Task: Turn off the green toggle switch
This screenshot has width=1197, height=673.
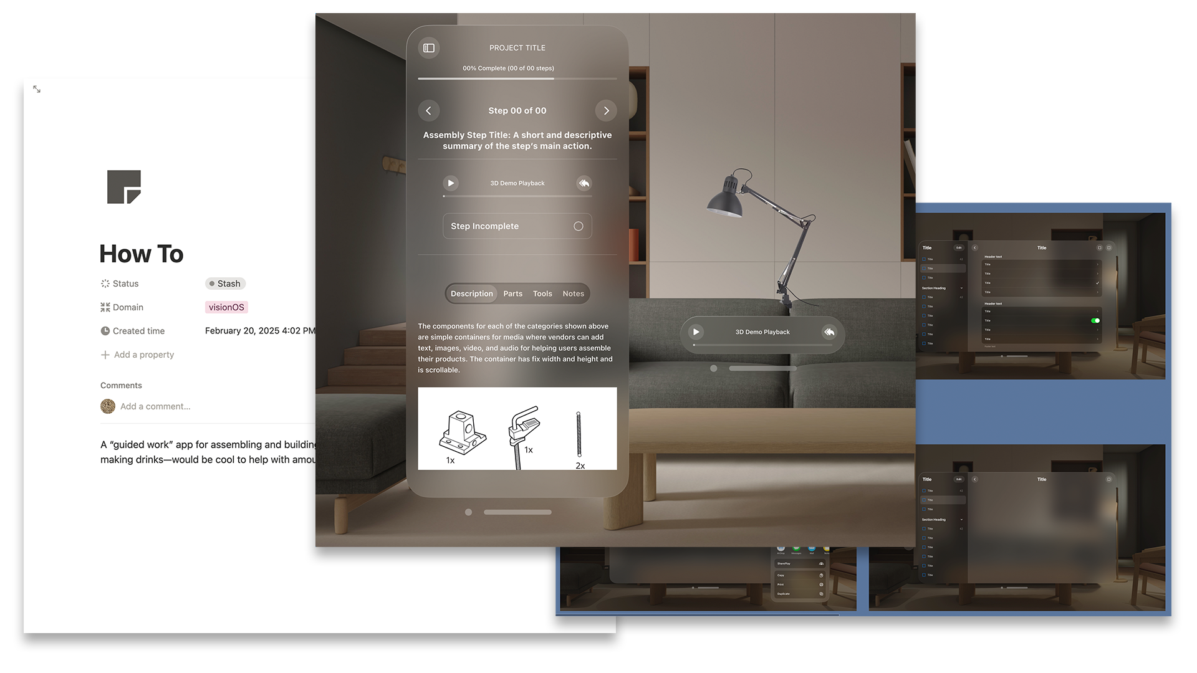Action: (1095, 320)
